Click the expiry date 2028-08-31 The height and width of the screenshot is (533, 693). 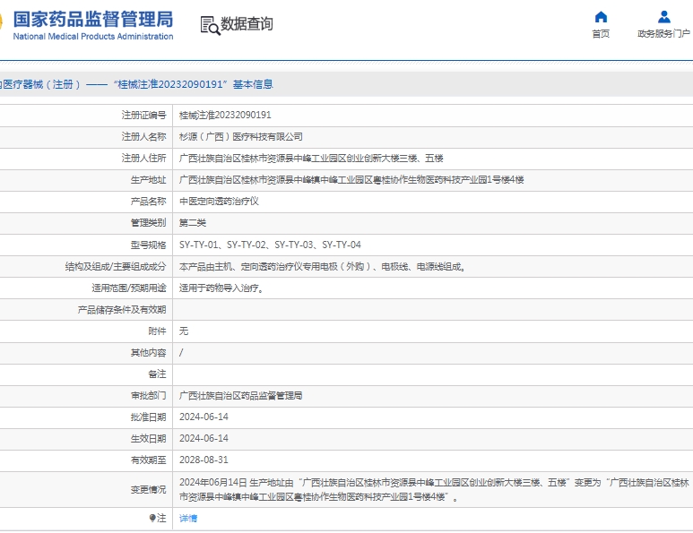pyautogui.click(x=204, y=460)
